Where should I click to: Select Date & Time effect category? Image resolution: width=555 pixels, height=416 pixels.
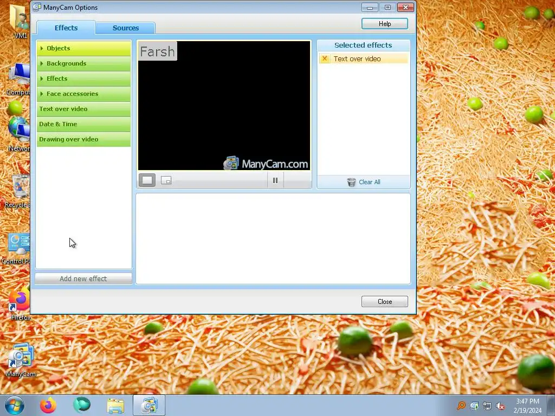[83, 124]
